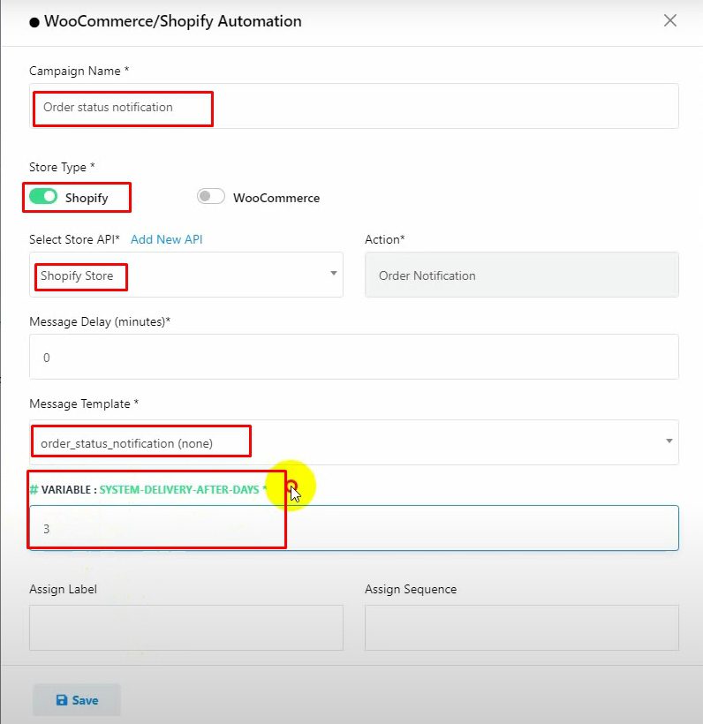
Task: Click the red circle icon after SYSTEM-DELIVERY-AFTER-DAYS
Action: [292, 484]
